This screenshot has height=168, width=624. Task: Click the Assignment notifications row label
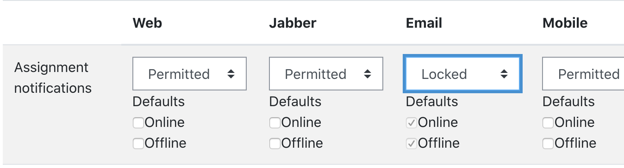pos(53,78)
